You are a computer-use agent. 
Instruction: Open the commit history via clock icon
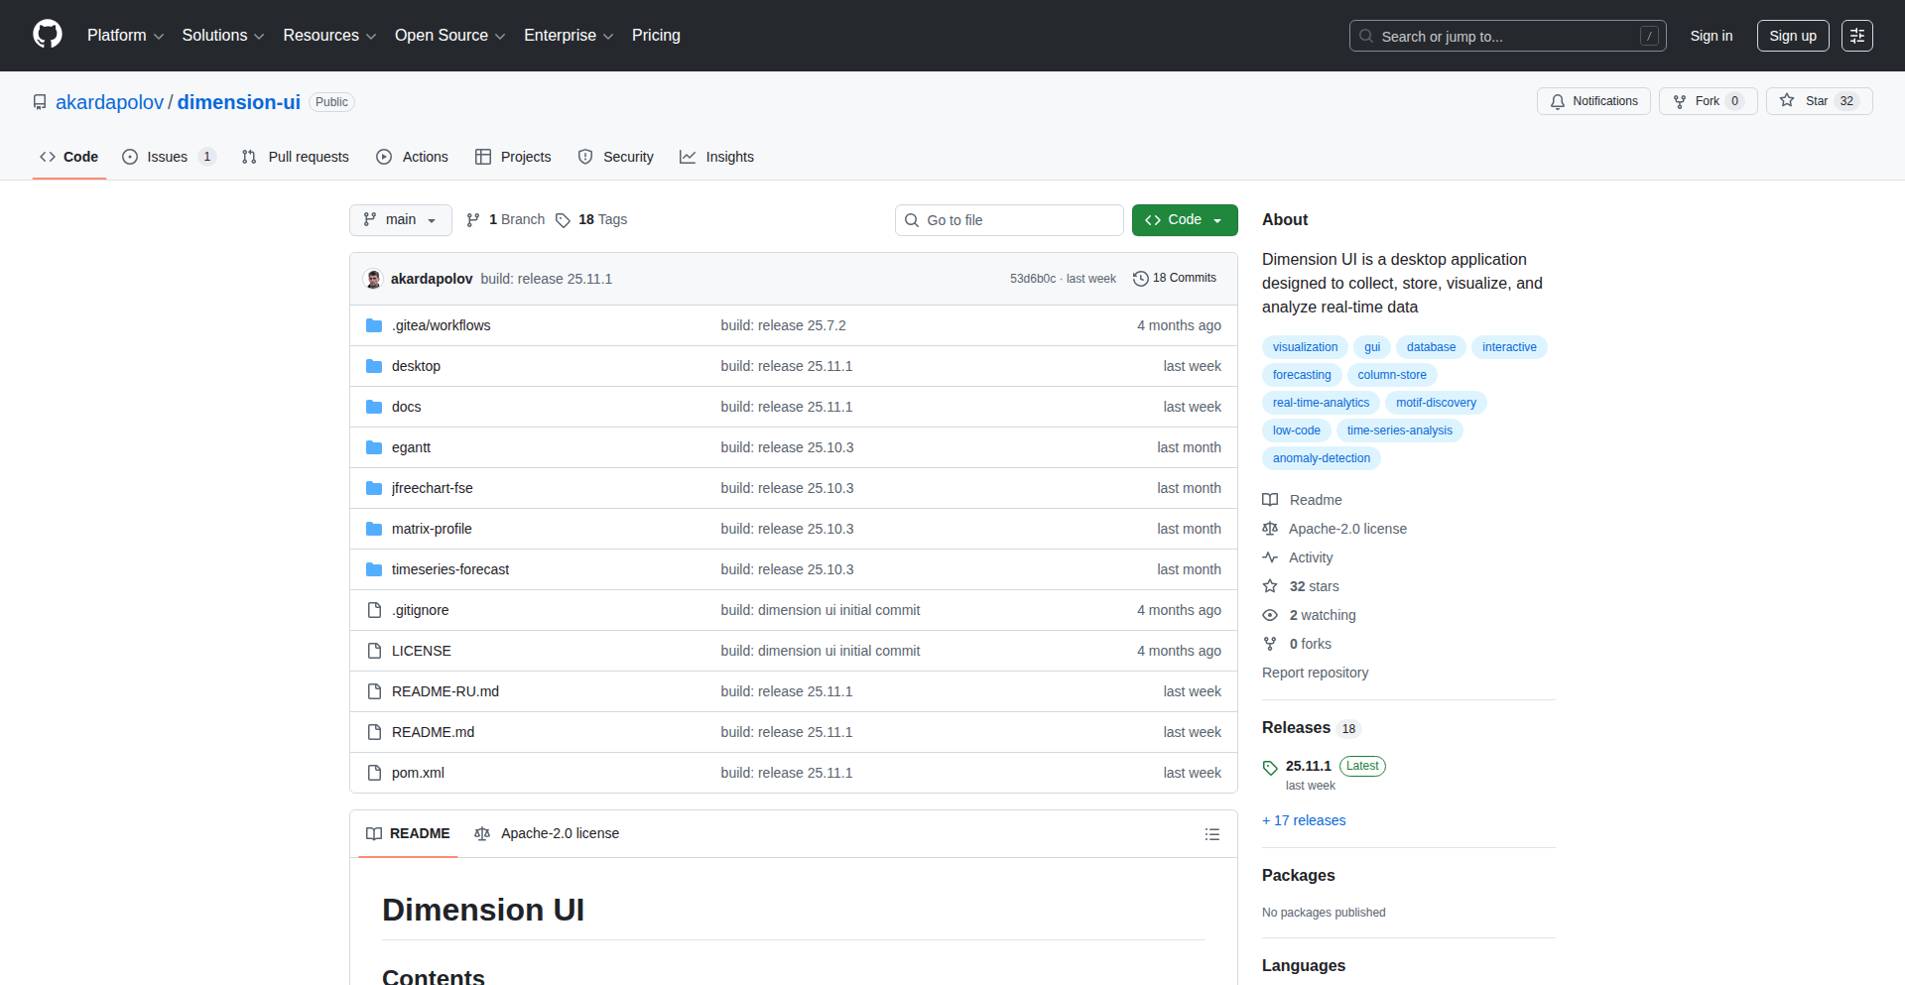coord(1140,278)
